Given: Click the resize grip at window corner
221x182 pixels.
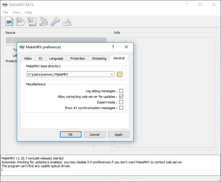Looking at the screenshot, I should (219, 180).
